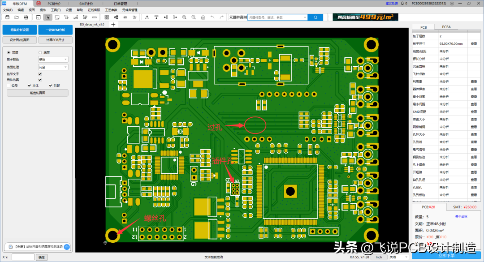The height and width of the screenshot is (262, 484).
Task: Click the zoom out magnifier icon
Action: point(194,17)
